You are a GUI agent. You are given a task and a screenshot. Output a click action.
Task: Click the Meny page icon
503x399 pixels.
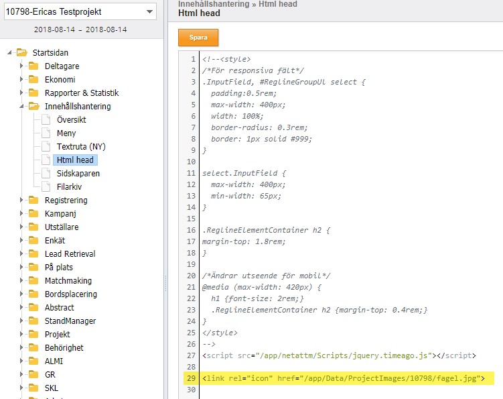coord(46,133)
